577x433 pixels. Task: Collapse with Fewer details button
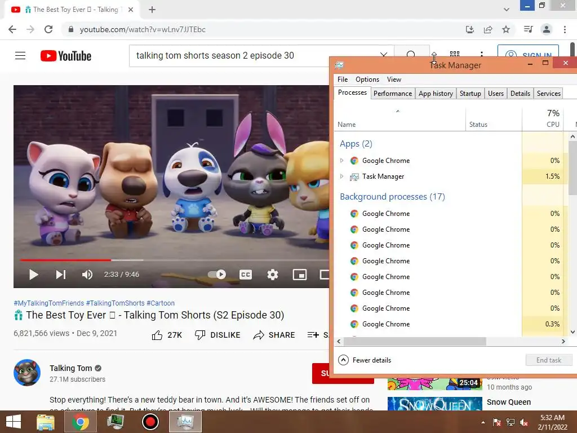pyautogui.click(x=365, y=360)
